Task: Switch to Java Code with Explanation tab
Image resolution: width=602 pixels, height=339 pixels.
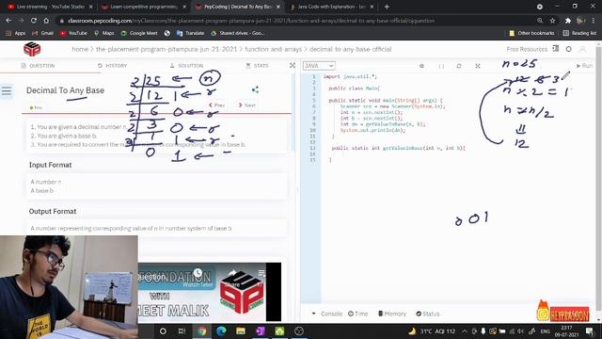Action: (332, 7)
